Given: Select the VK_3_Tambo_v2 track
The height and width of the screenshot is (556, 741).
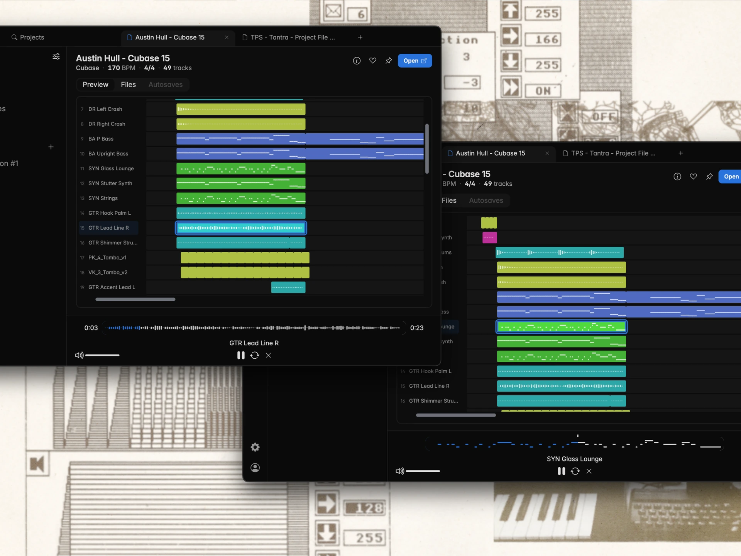Looking at the screenshot, I should point(109,272).
